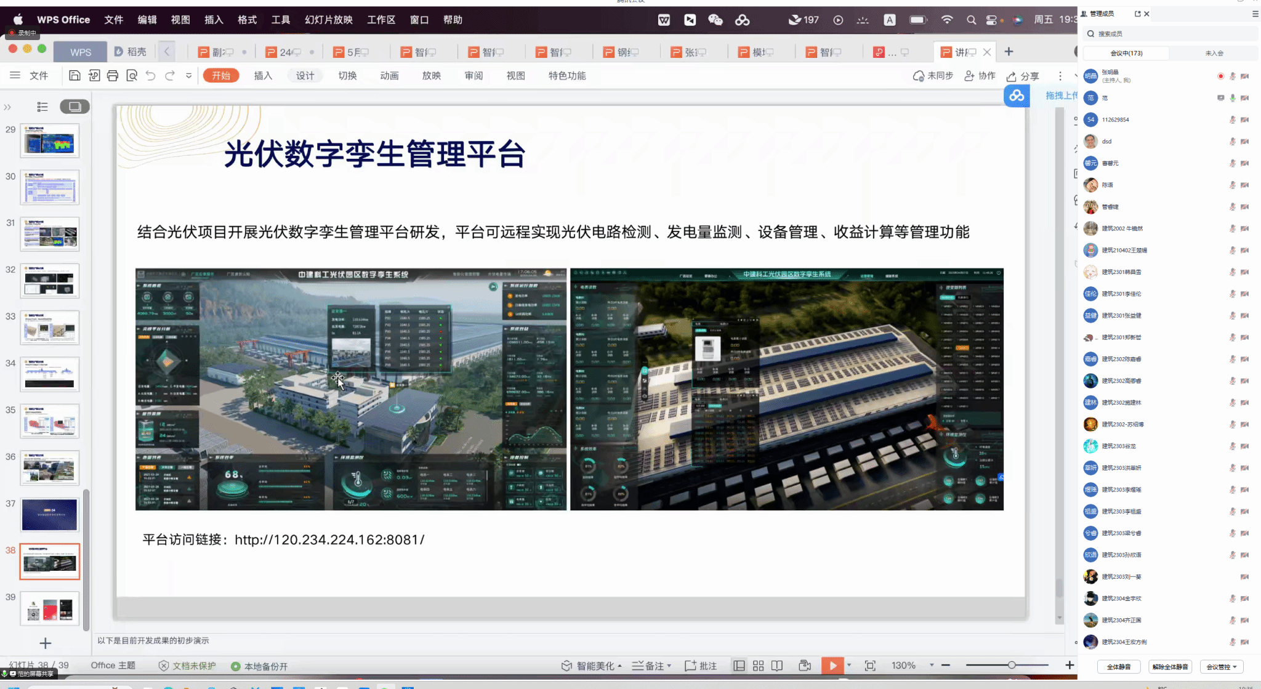Click fit-slide-to-window icon in status bar
This screenshot has width=1261, height=689.
click(870, 666)
